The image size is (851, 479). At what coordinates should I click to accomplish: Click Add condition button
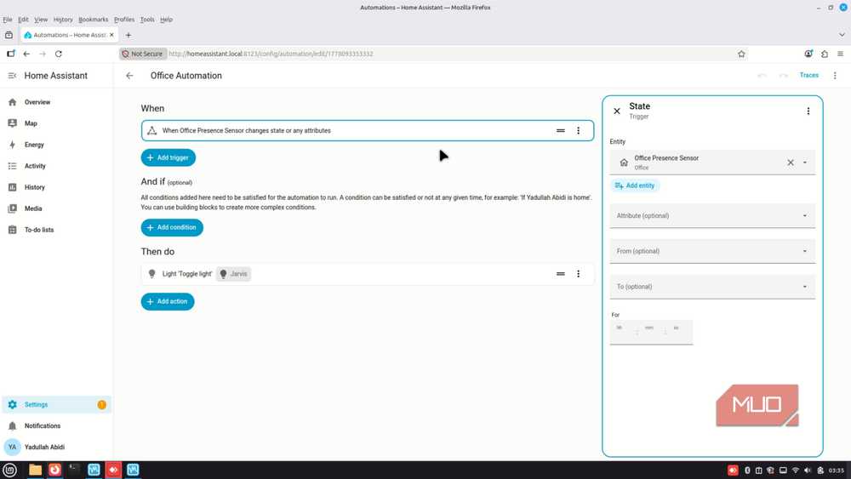[x=172, y=227]
